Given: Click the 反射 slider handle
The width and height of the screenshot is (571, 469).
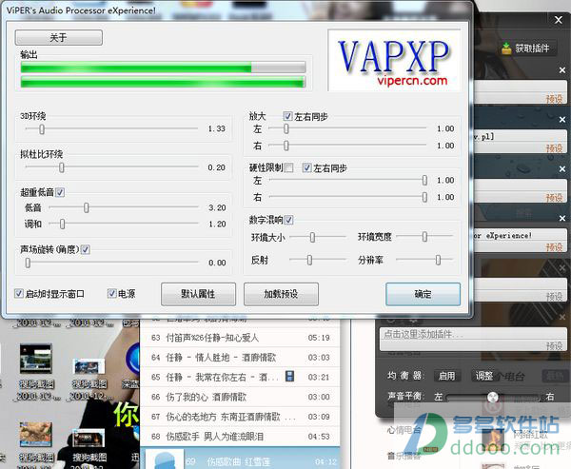Looking at the screenshot, I should pos(309,260).
